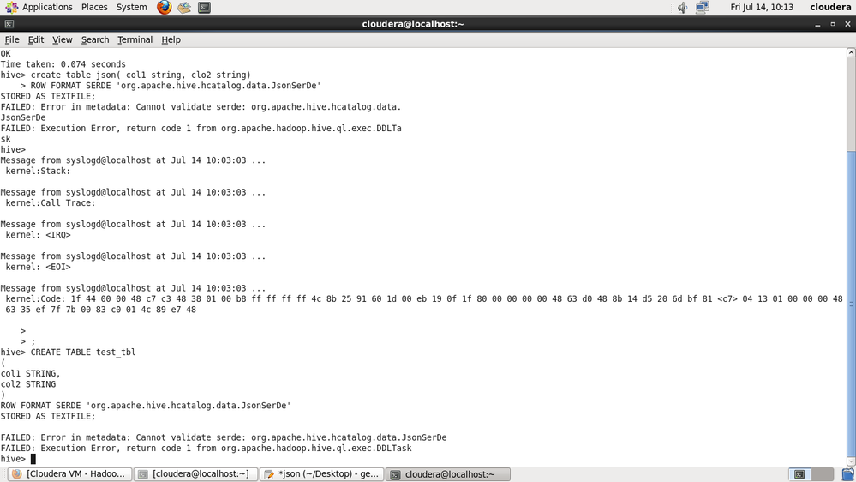The width and height of the screenshot is (856, 482).
Task: Click the last 'FAILED: Execution Error' line with DDLTask
Action: [x=206, y=448]
